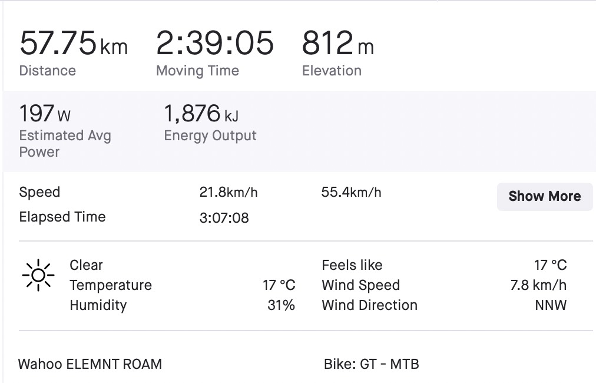Image resolution: width=596 pixels, height=383 pixels.
Task: Click the 1,876 kJ energy value
Action: pos(201,113)
